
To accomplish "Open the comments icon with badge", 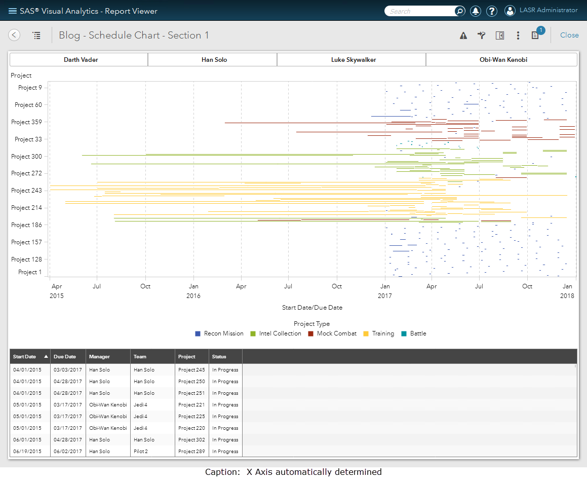I will coord(535,35).
